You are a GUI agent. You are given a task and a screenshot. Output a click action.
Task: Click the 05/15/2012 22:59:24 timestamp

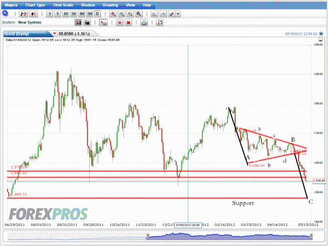[x=301, y=34]
